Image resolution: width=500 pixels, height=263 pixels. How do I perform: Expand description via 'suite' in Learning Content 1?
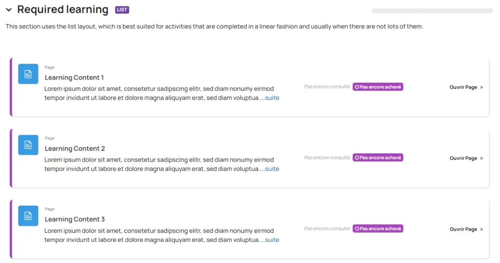[x=272, y=98]
